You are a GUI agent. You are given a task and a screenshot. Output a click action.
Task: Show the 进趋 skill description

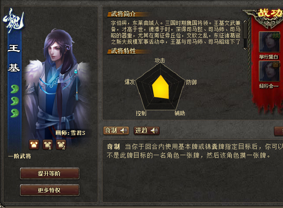pos(141,130)
